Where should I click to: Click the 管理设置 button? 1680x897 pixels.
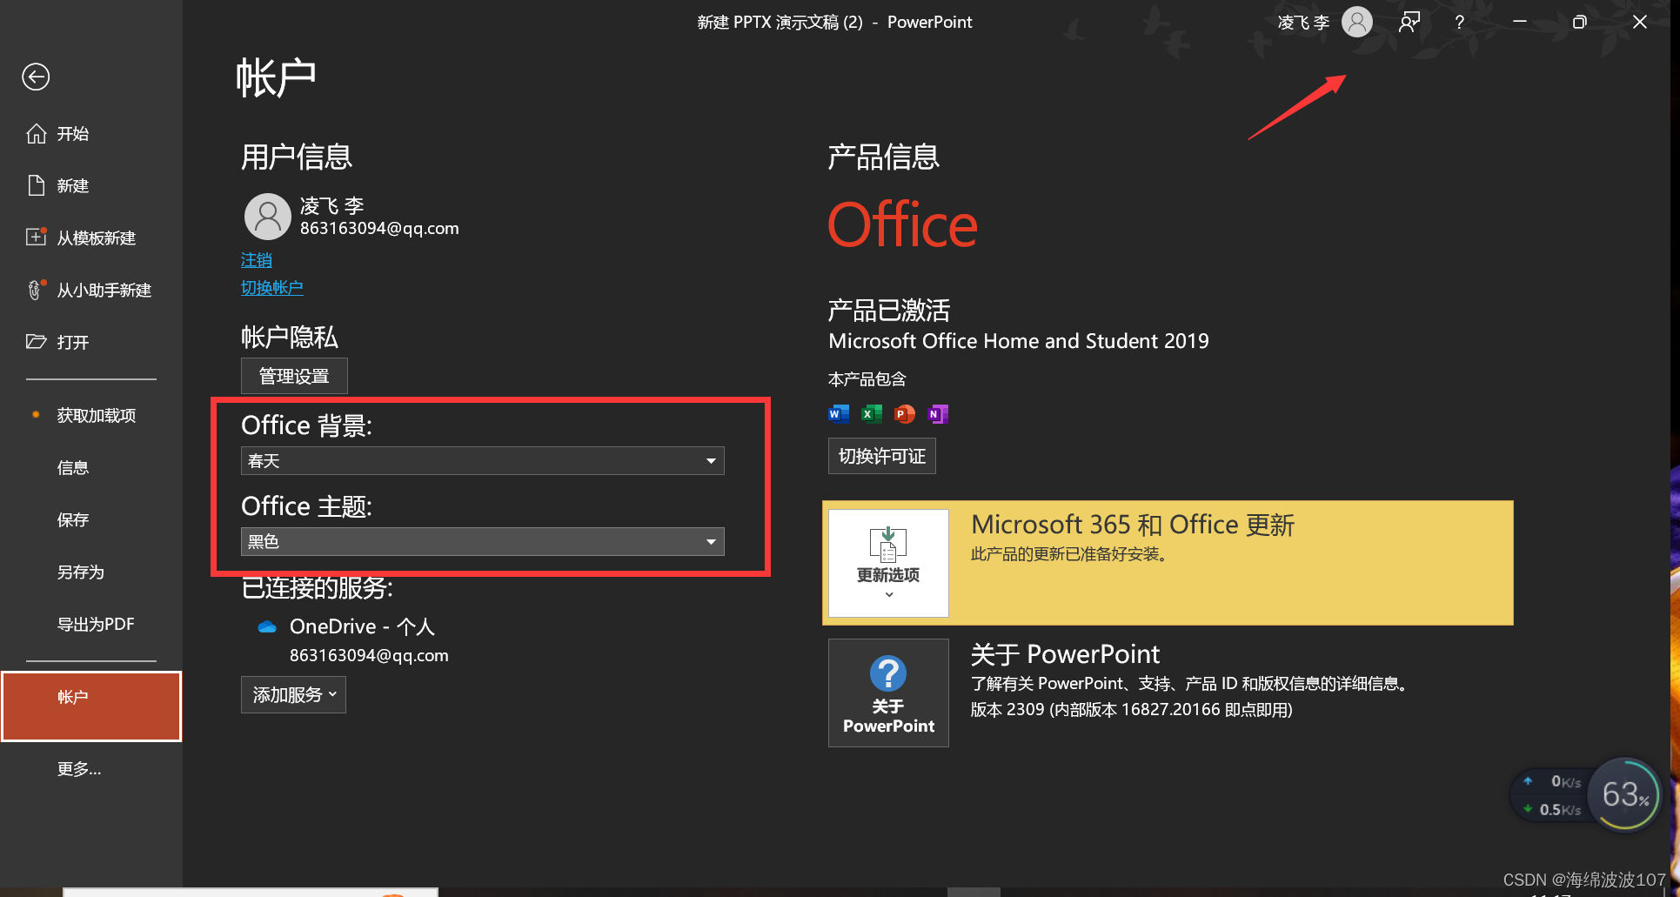point(294,376)
